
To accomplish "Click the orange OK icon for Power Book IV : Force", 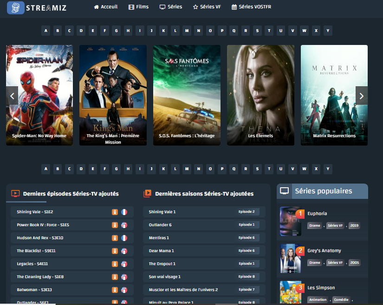I will [x=115, y=225].
